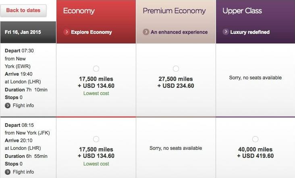295x178 pixels.
Task: Click the Flight info icon for the 07:30 flight
Action: [x=8, y=106]
